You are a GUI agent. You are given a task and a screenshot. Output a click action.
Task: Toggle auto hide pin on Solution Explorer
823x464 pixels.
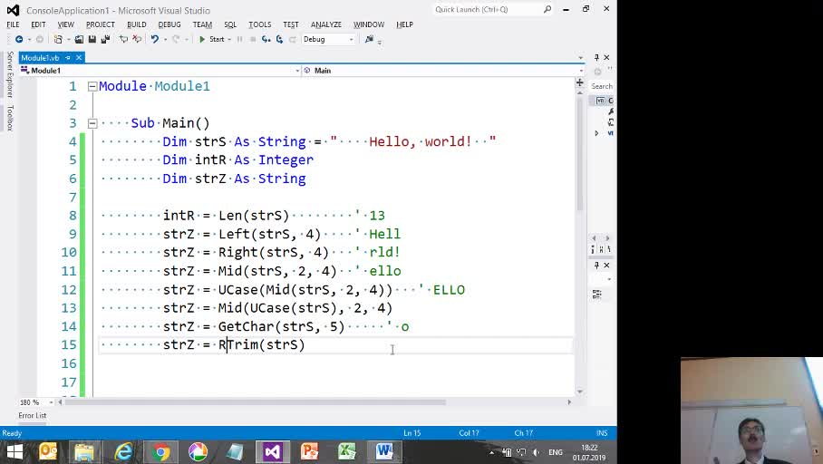[x=596, y=57]
